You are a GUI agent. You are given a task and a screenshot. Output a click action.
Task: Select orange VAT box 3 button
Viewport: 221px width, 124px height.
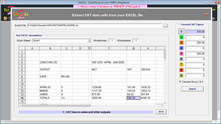click(181, 42)
